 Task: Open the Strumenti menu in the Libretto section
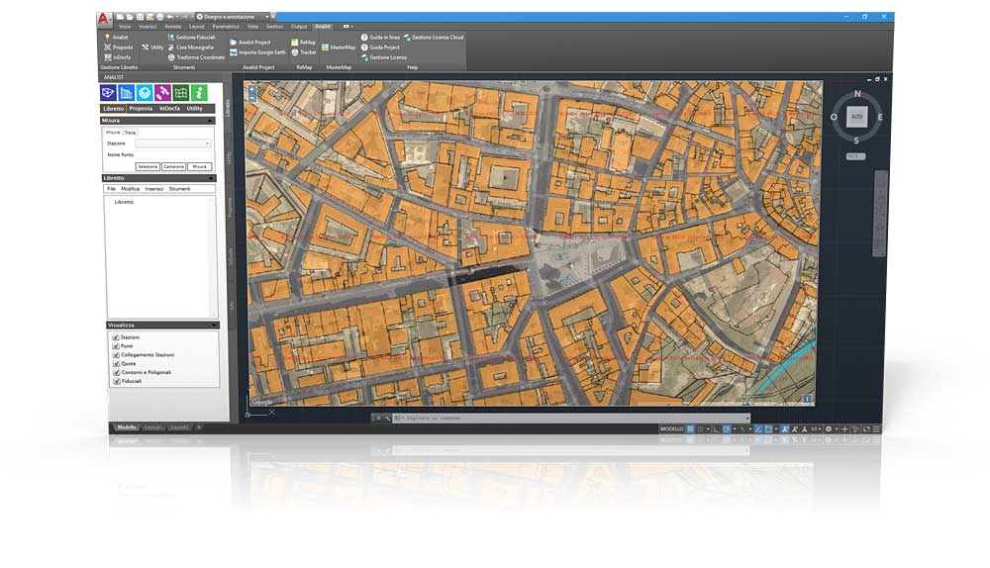pos(179,189)
